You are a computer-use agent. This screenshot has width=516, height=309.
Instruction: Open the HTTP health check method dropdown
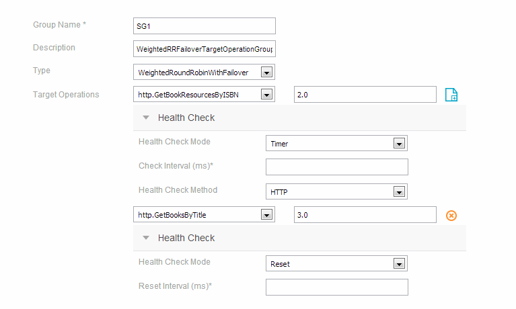[398, 192]
